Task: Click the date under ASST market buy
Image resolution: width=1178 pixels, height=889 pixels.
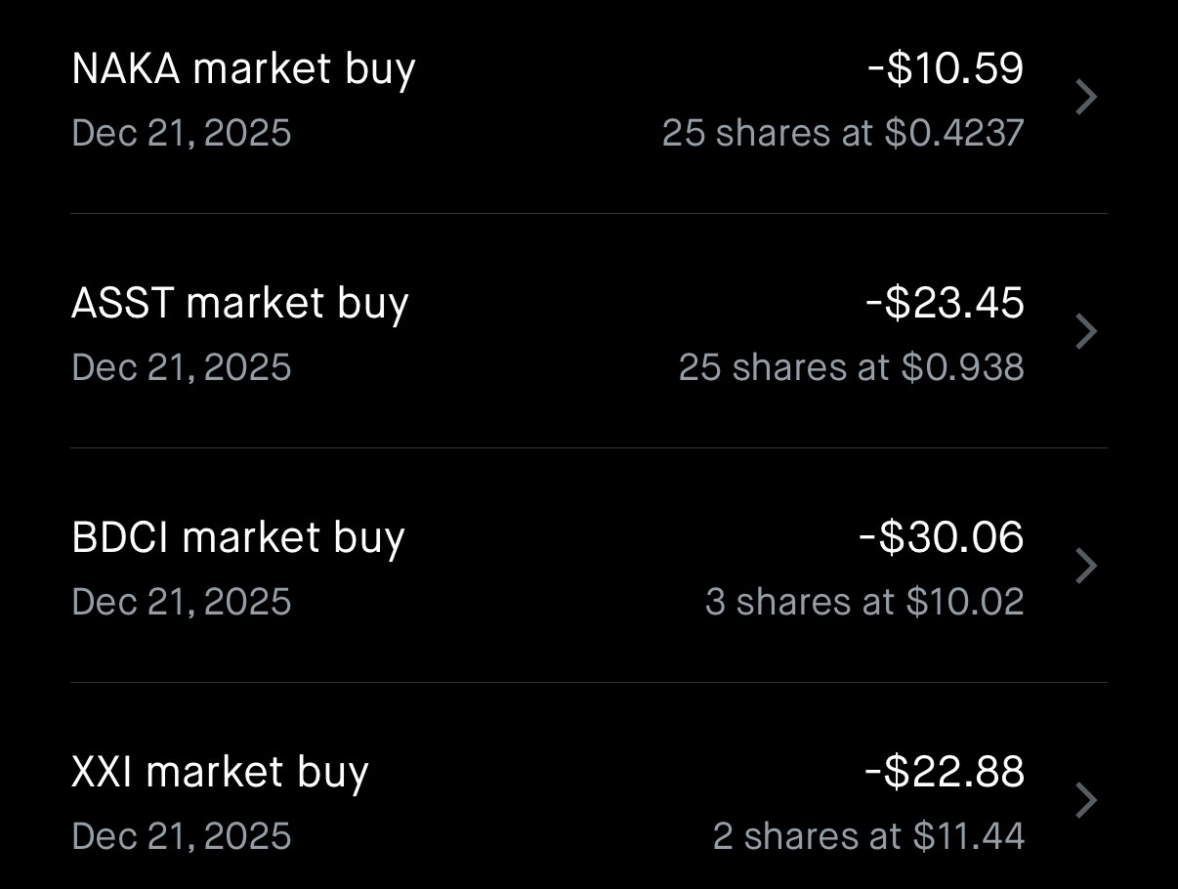Action: (x=182, y=367)
